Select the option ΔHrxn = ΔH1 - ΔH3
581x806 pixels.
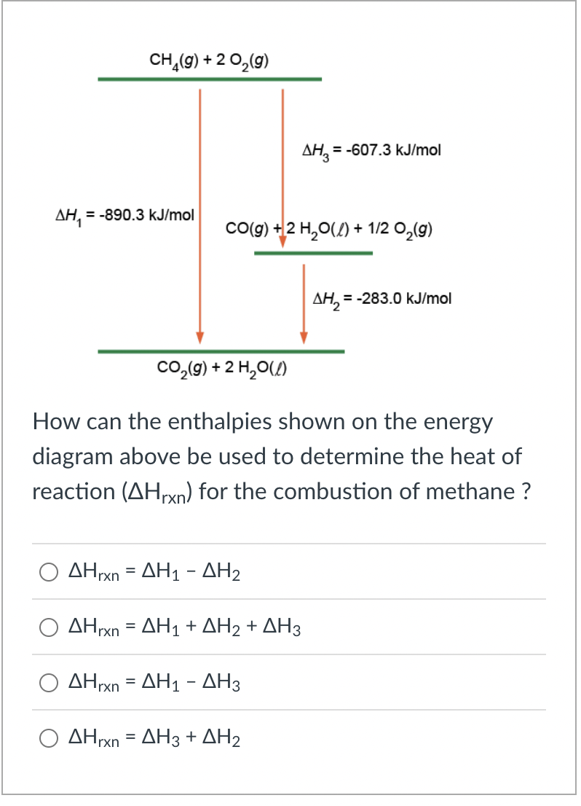49,684
